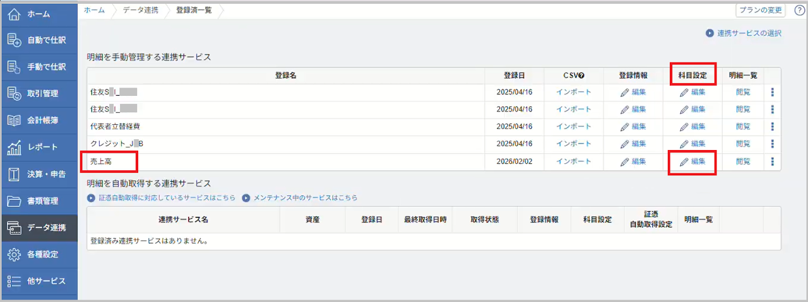Open more options for 代表者立替経費 row
This screenshot has width=808, height=302.
773,127
